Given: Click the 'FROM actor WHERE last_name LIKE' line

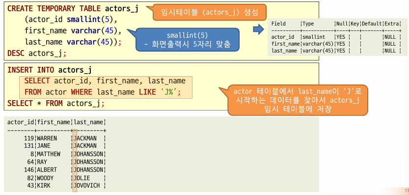Looking at the screenshot, I should point(103,92).
